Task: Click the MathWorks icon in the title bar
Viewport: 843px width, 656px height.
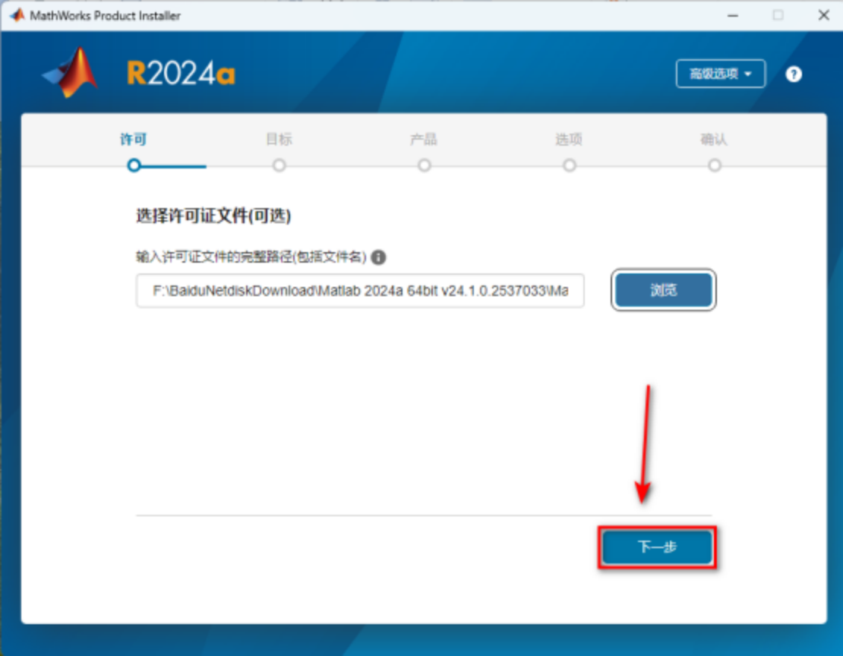Action: pyautogui.click(x=17, y=15)
